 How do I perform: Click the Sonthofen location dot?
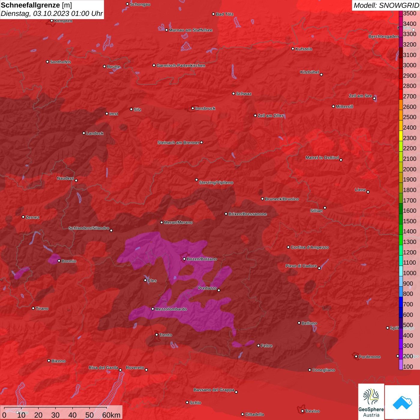(47, 62)
